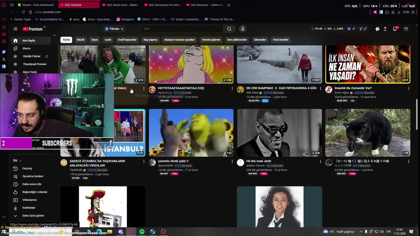
Task: Open X from the browser sidebar
Action: pos(4,59)
